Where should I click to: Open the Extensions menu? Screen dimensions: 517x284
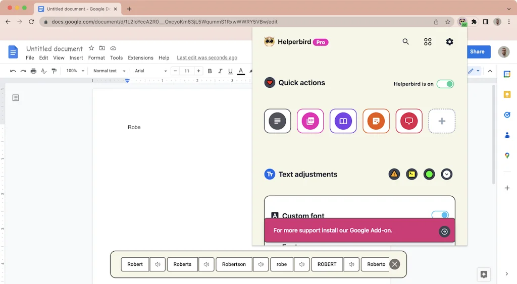pyautogui.click(x=140, y=58)
